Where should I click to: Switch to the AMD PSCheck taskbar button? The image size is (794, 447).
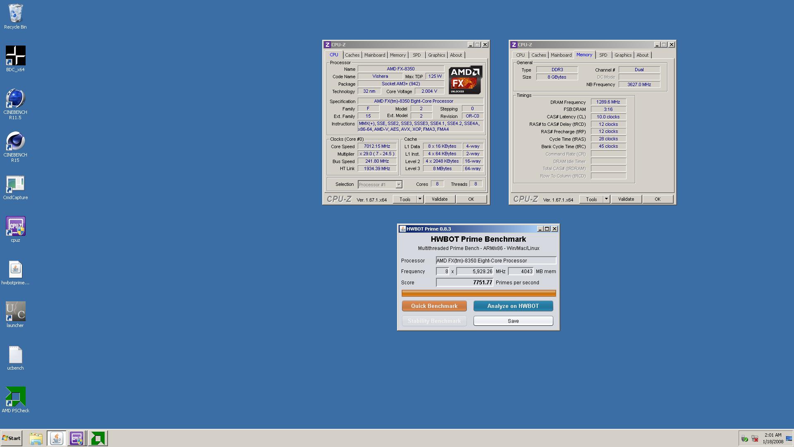[98, 438]
